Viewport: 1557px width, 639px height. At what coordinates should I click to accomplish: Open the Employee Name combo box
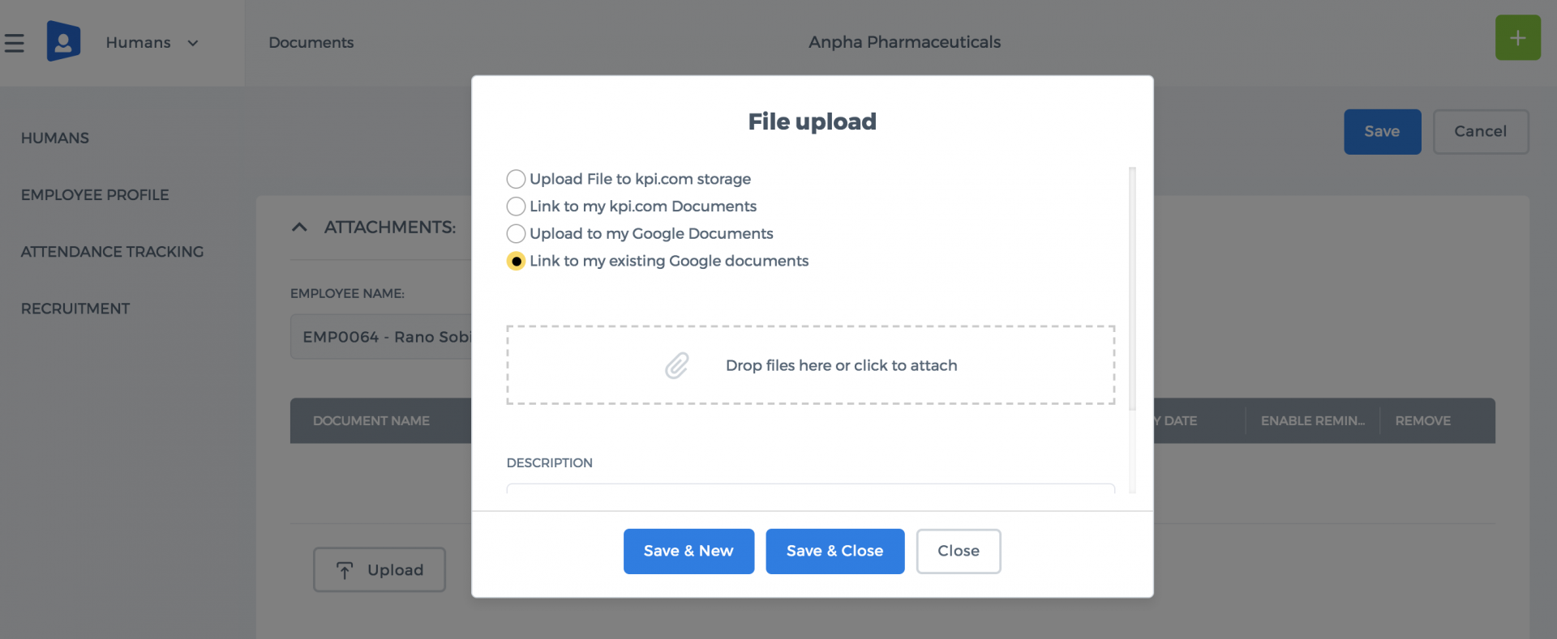pyautogui.click(x=381, y=337)
